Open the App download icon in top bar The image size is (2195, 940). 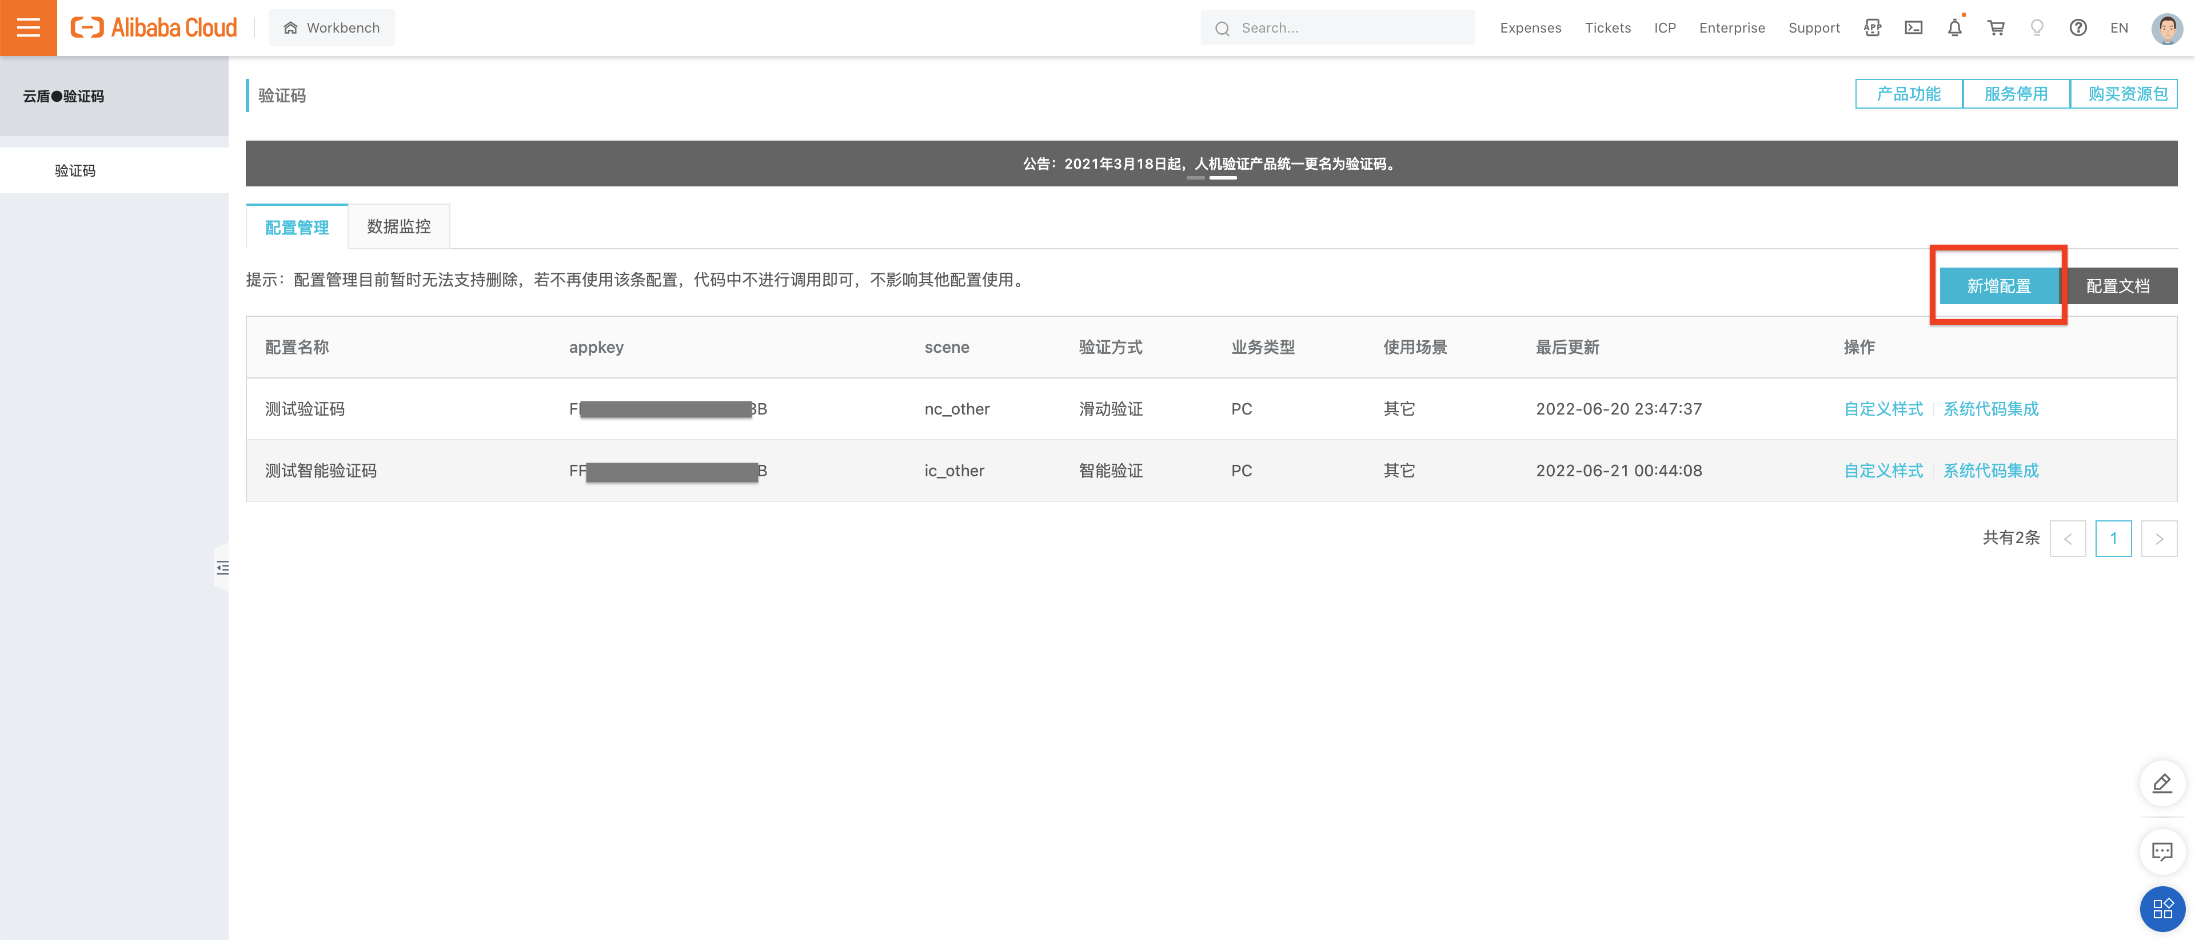[1872, 27]
